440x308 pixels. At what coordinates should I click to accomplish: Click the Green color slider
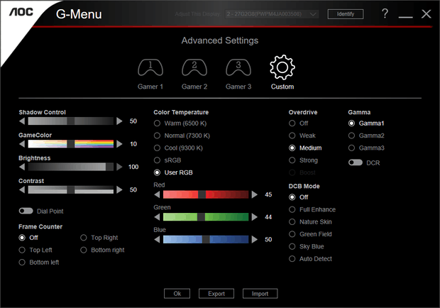pos(206,217)
